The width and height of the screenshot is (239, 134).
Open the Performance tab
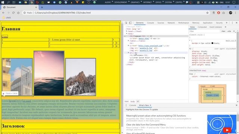point(183,23)
